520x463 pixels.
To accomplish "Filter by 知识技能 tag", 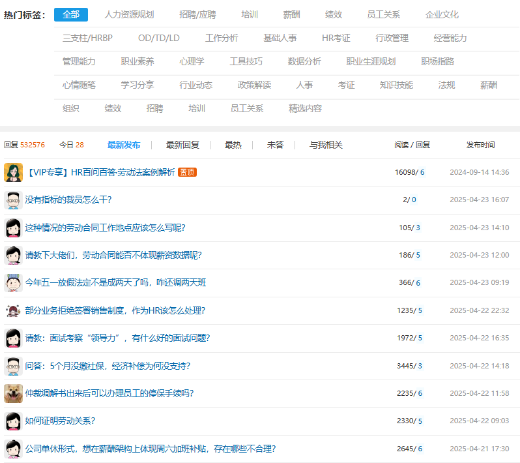I will (396, 85).
